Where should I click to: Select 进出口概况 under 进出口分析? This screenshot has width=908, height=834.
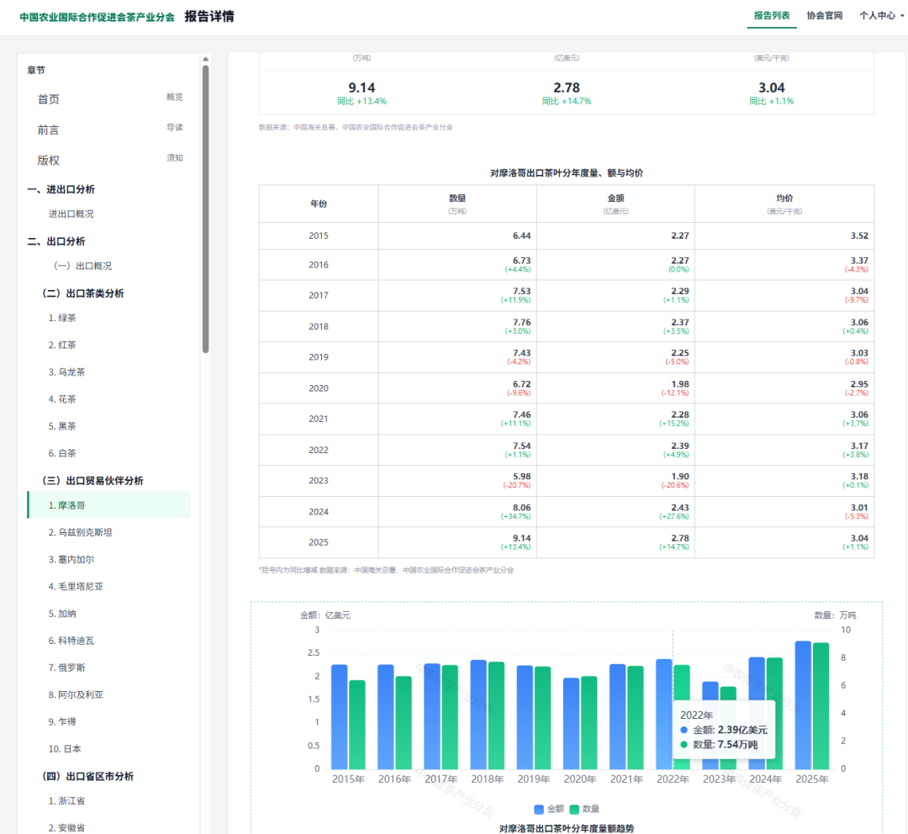coord(71,214)
